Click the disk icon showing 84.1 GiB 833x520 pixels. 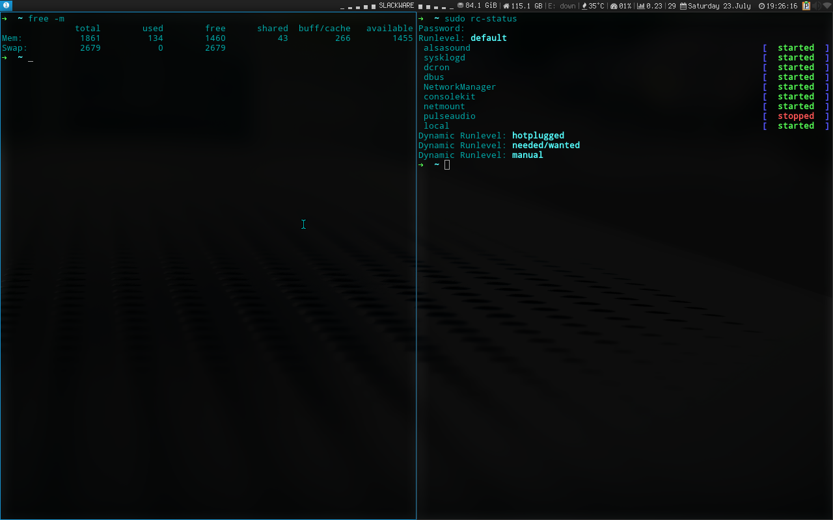[x=460, y=6]
